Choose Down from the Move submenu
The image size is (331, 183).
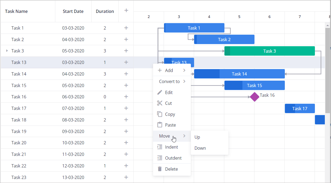pyautogui.click(x=200, y=148)
